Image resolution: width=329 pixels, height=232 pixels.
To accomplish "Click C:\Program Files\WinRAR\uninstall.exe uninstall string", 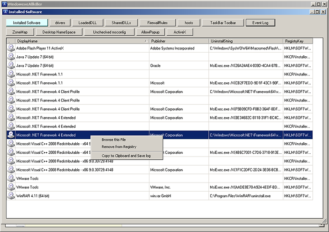I will 240,196.
